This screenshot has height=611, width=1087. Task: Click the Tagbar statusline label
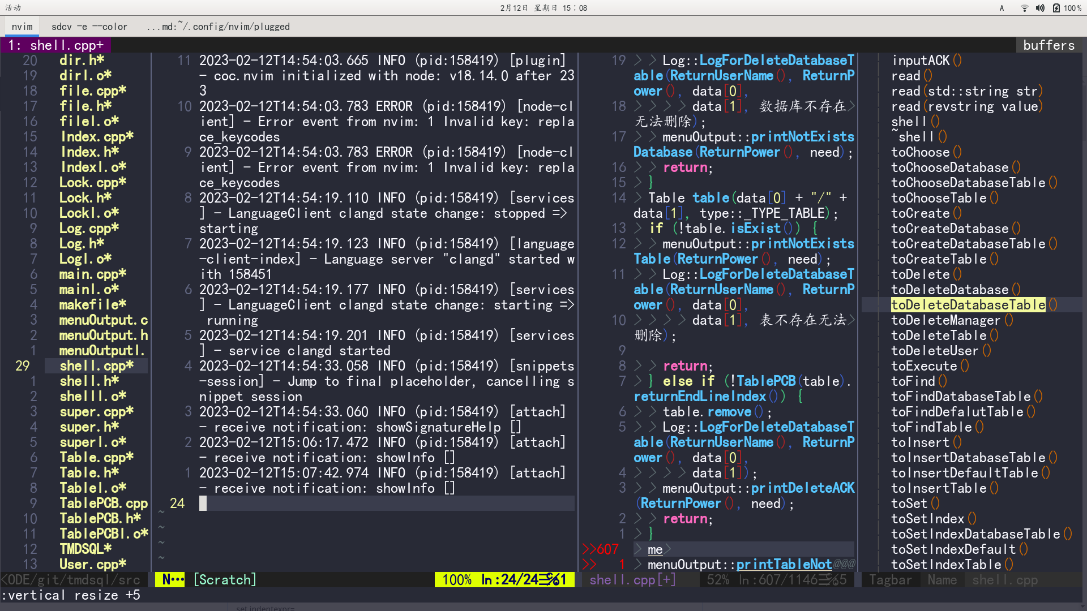891,580
